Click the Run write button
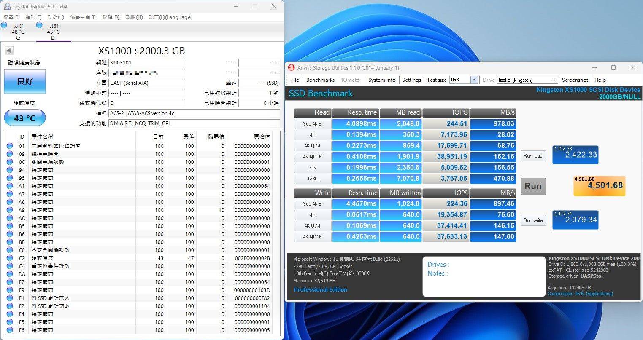This screenshot has width=643, height=340. [x=533, y=220]
